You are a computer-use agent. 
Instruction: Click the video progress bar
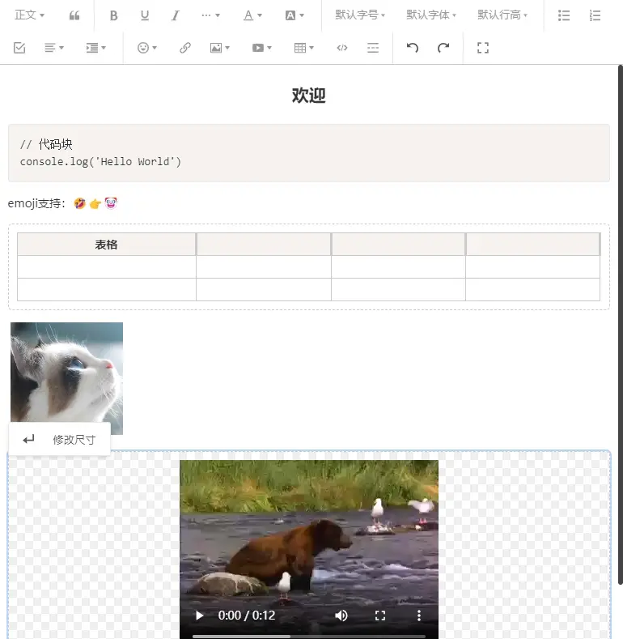[x=308, y=636]
